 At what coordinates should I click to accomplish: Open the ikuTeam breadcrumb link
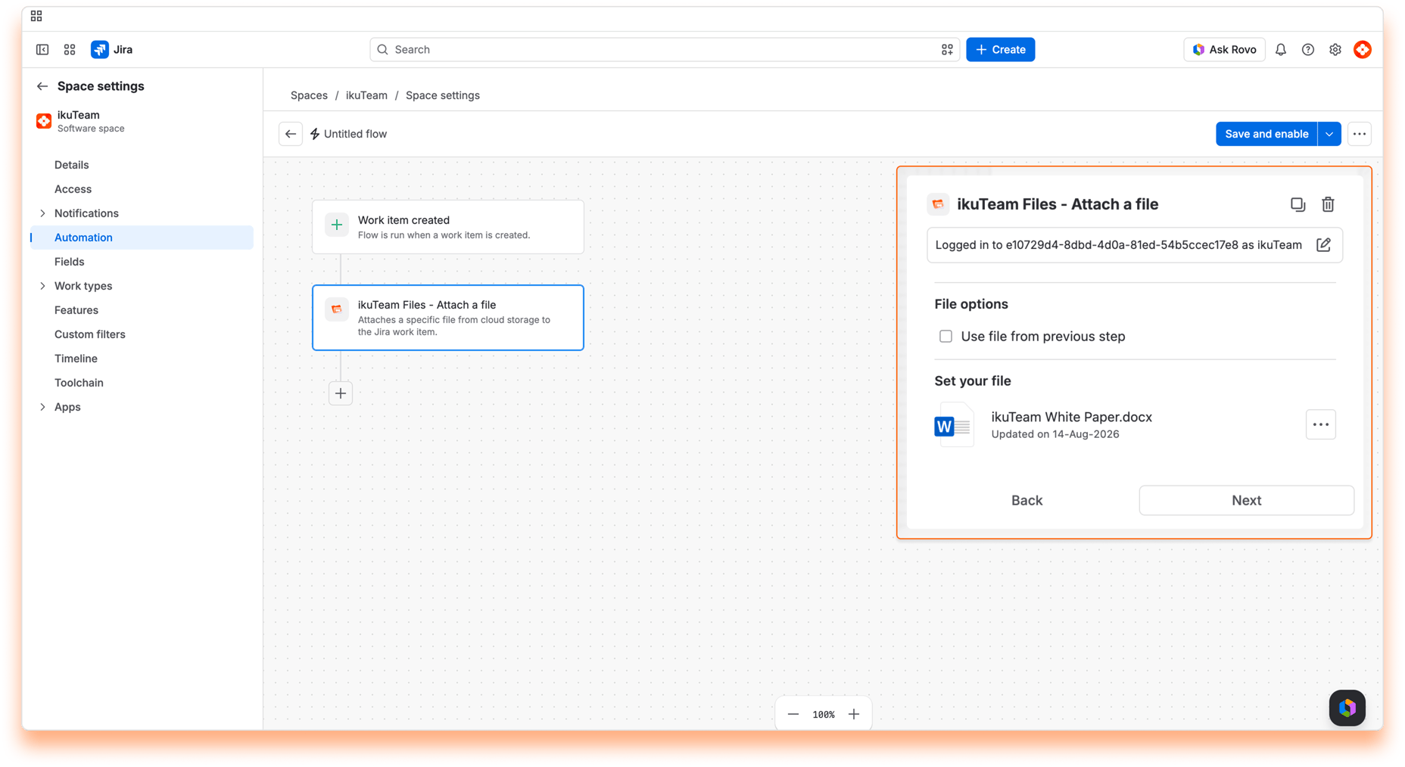tap(366, 95)
